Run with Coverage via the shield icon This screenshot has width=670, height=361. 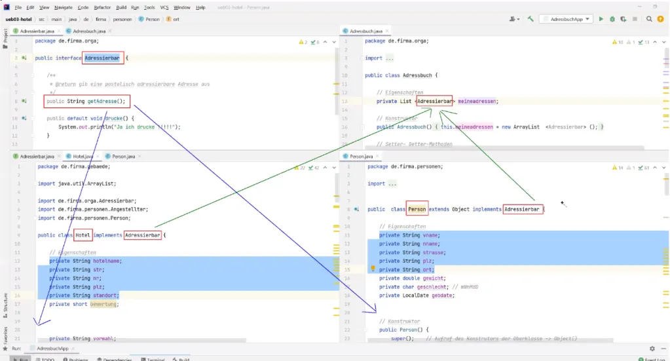point(623,19)
